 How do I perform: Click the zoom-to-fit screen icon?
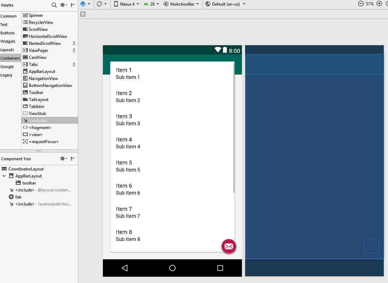tap(83, 14)
